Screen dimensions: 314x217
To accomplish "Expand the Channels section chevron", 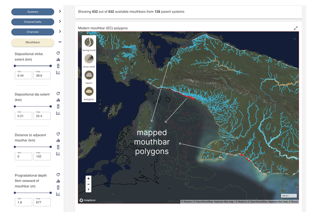I will point(60,31).
